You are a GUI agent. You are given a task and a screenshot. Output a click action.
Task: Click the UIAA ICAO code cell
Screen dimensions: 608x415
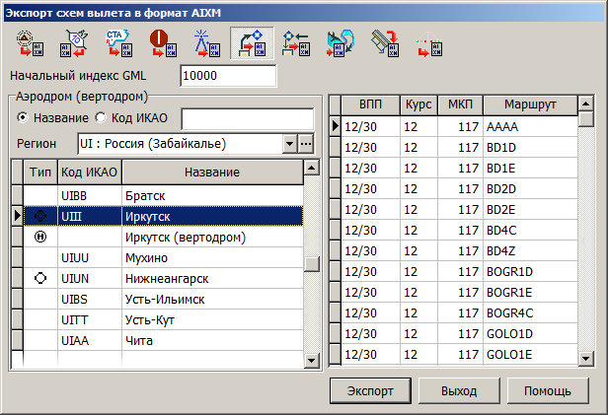coord(90,341)
